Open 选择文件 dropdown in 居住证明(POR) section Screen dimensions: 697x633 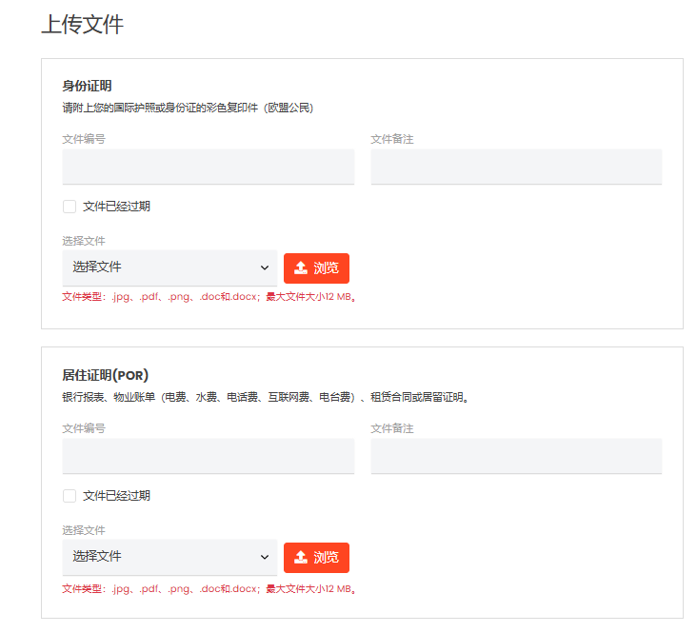point(169,558)
